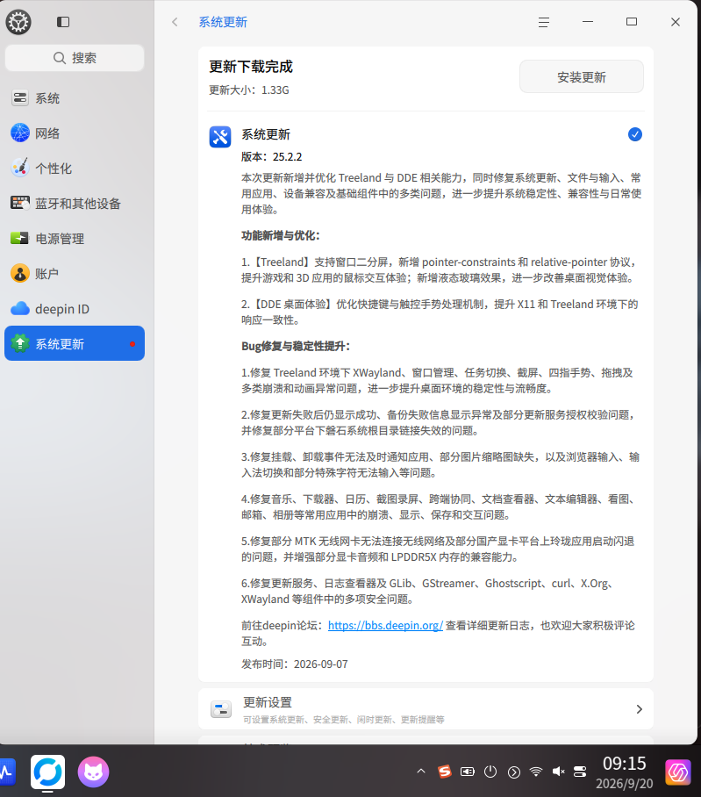Open the deepin ID category

[75, 309]
